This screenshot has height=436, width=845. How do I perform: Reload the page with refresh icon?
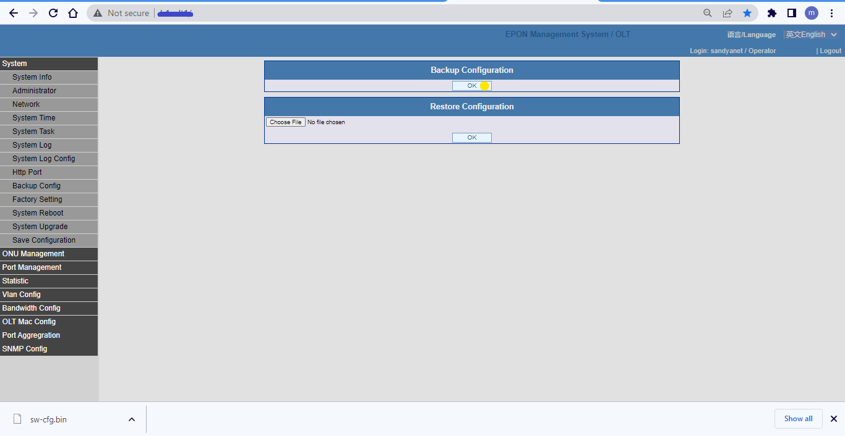[x=53, y=13]
